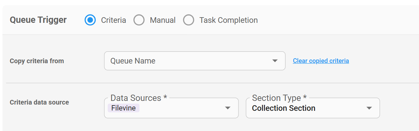419x131 pixels.
Task: Click the Clear copied criteria link
Action: tap(321, 61)
